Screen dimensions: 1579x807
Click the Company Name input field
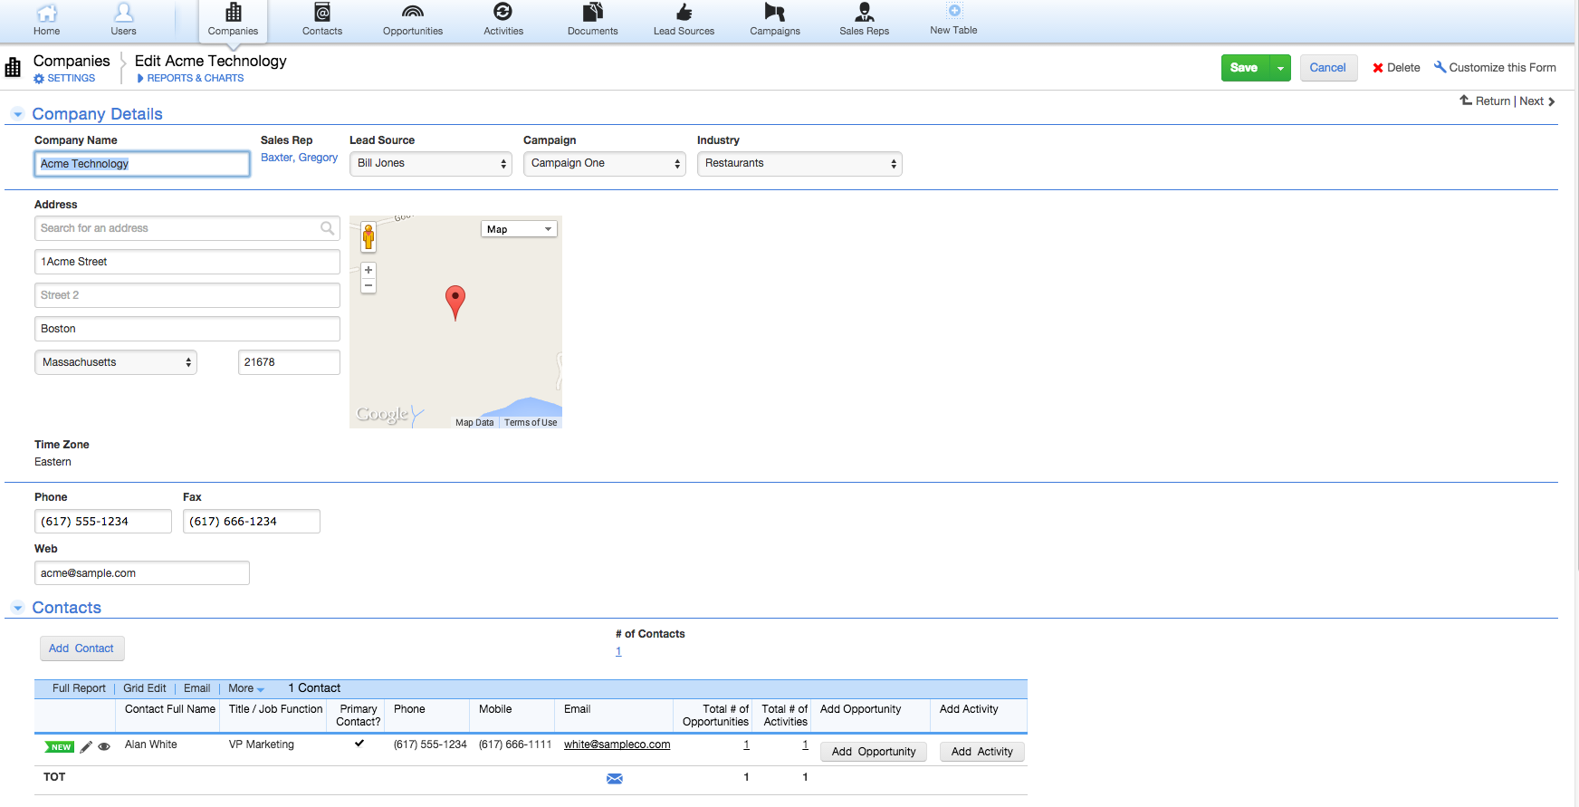coord(142,164)
